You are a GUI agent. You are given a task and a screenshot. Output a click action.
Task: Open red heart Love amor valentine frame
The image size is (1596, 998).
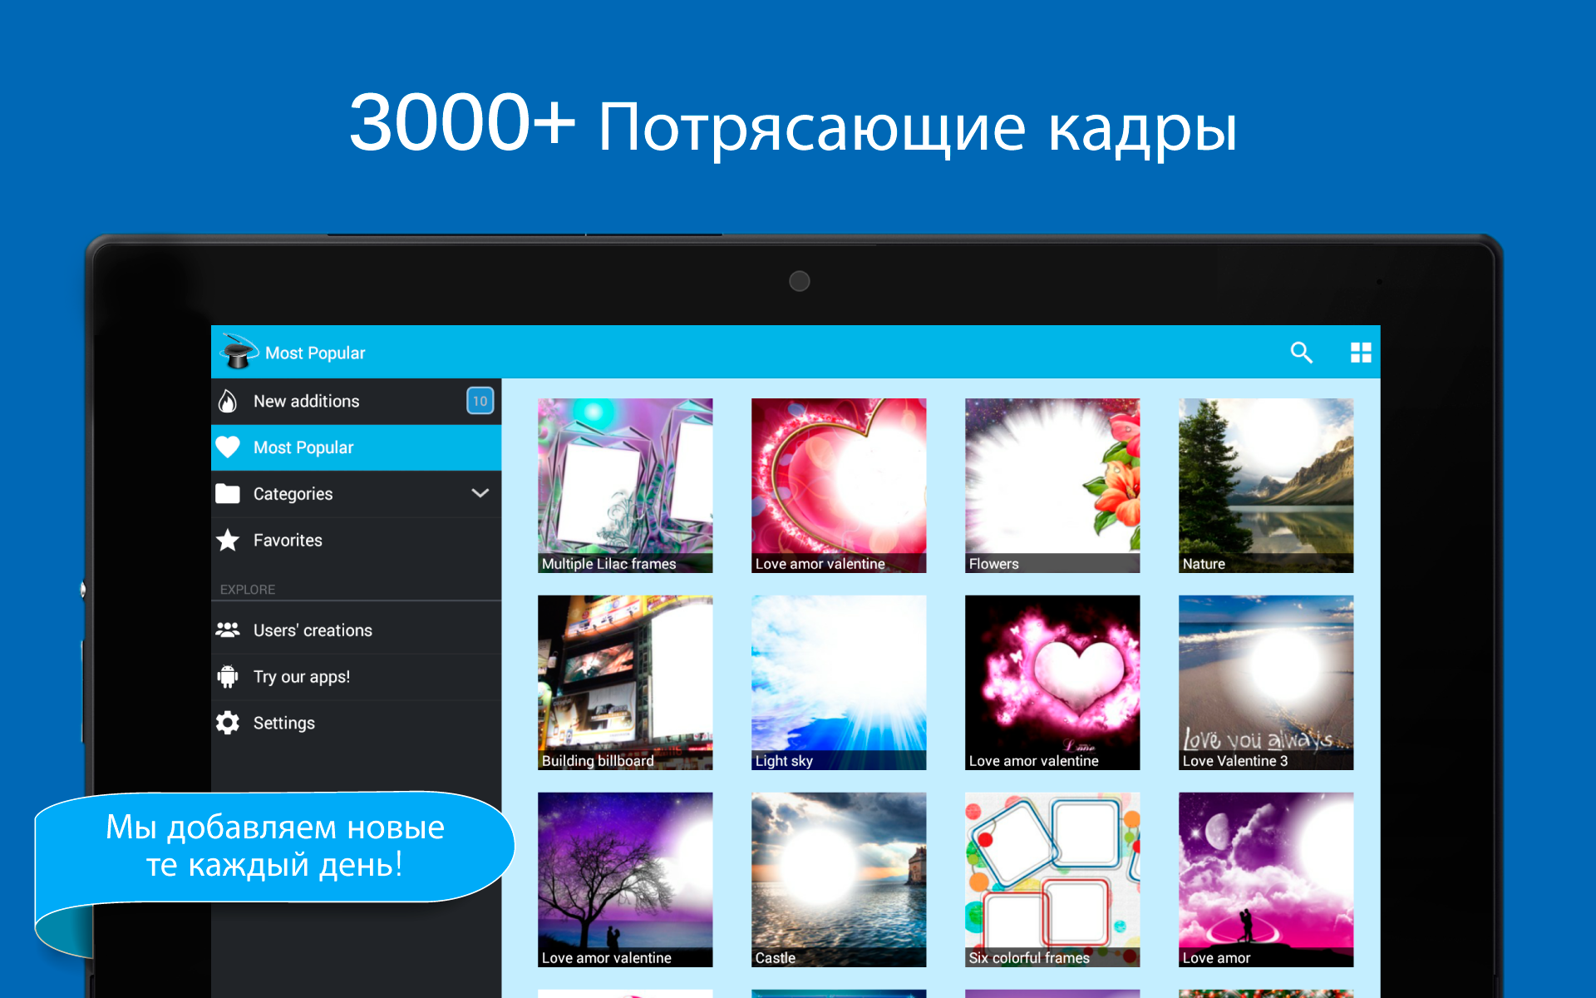839,486
